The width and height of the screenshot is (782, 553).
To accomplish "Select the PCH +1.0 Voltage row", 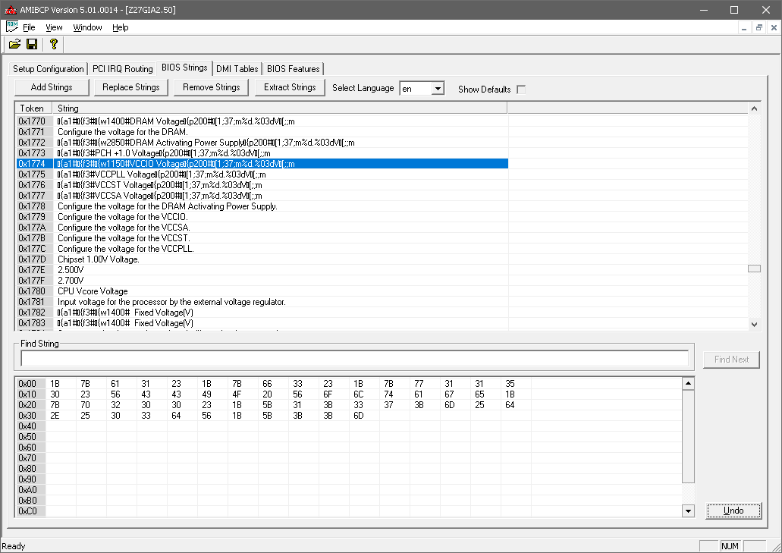I will pos(262,153).
